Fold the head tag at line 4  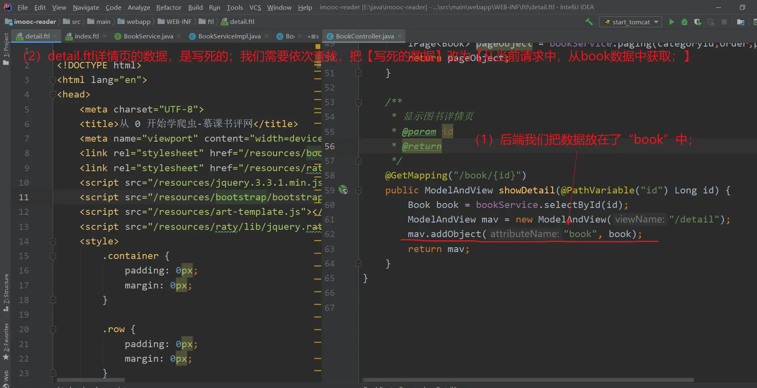tap(53, 95)
